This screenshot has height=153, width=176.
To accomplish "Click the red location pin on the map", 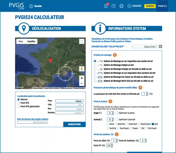I will [50, 61].
